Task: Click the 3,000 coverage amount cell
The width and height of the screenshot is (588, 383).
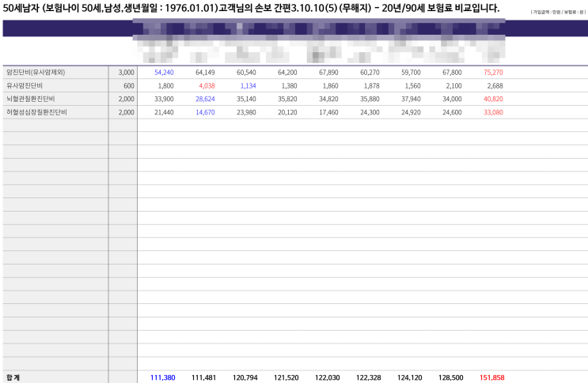Action: [x=127, y=73]
